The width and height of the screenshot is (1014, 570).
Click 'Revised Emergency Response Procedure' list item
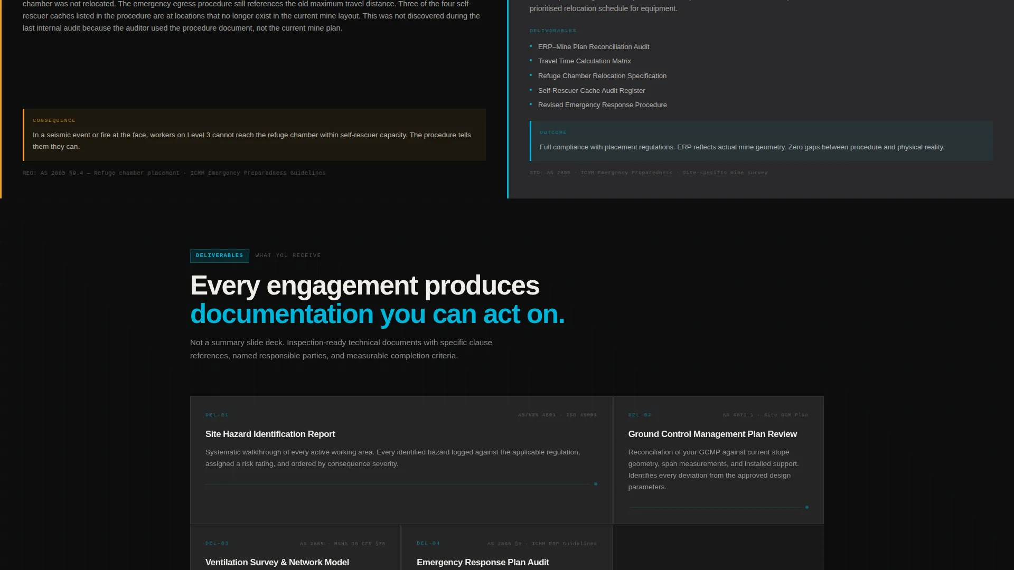(x=602, y=105)
